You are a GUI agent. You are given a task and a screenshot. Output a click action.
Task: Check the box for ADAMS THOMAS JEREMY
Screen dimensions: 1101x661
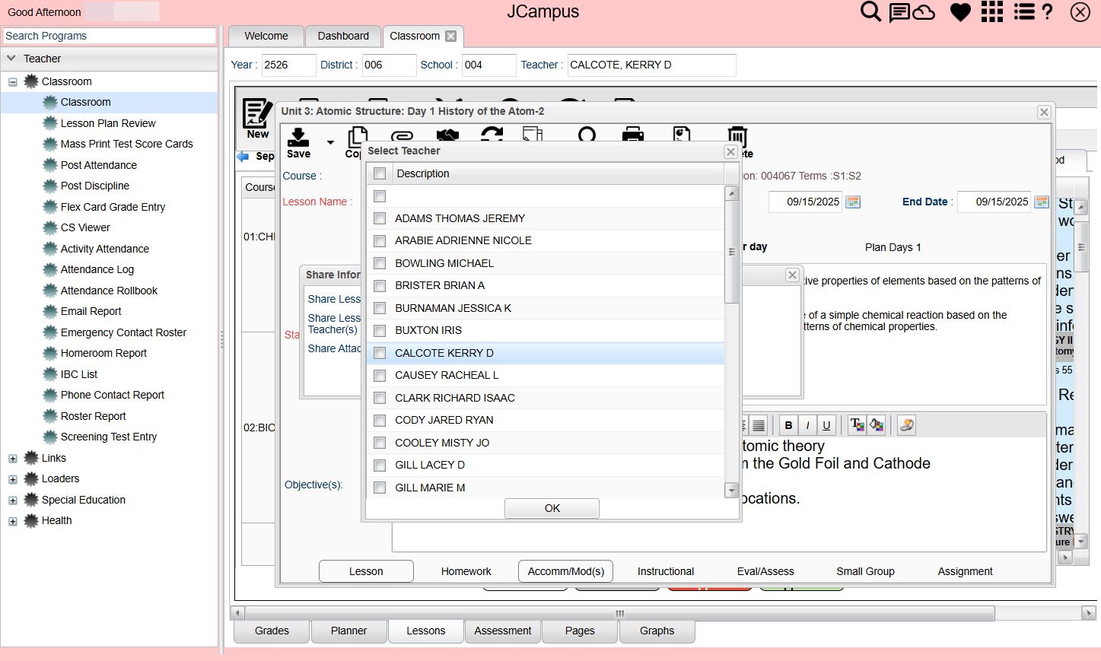(x=380, y=218)
